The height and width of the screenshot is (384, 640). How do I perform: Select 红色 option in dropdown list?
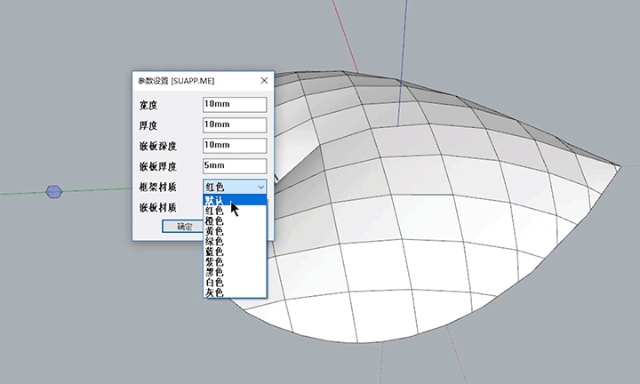(235, 211)
